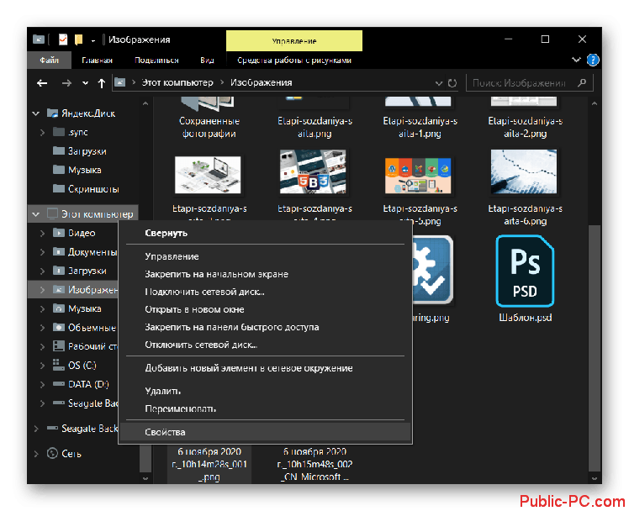Viewport: 629px width, 511px height.
Task: Select the Объемные объекты icon
Action: point(59,328)
